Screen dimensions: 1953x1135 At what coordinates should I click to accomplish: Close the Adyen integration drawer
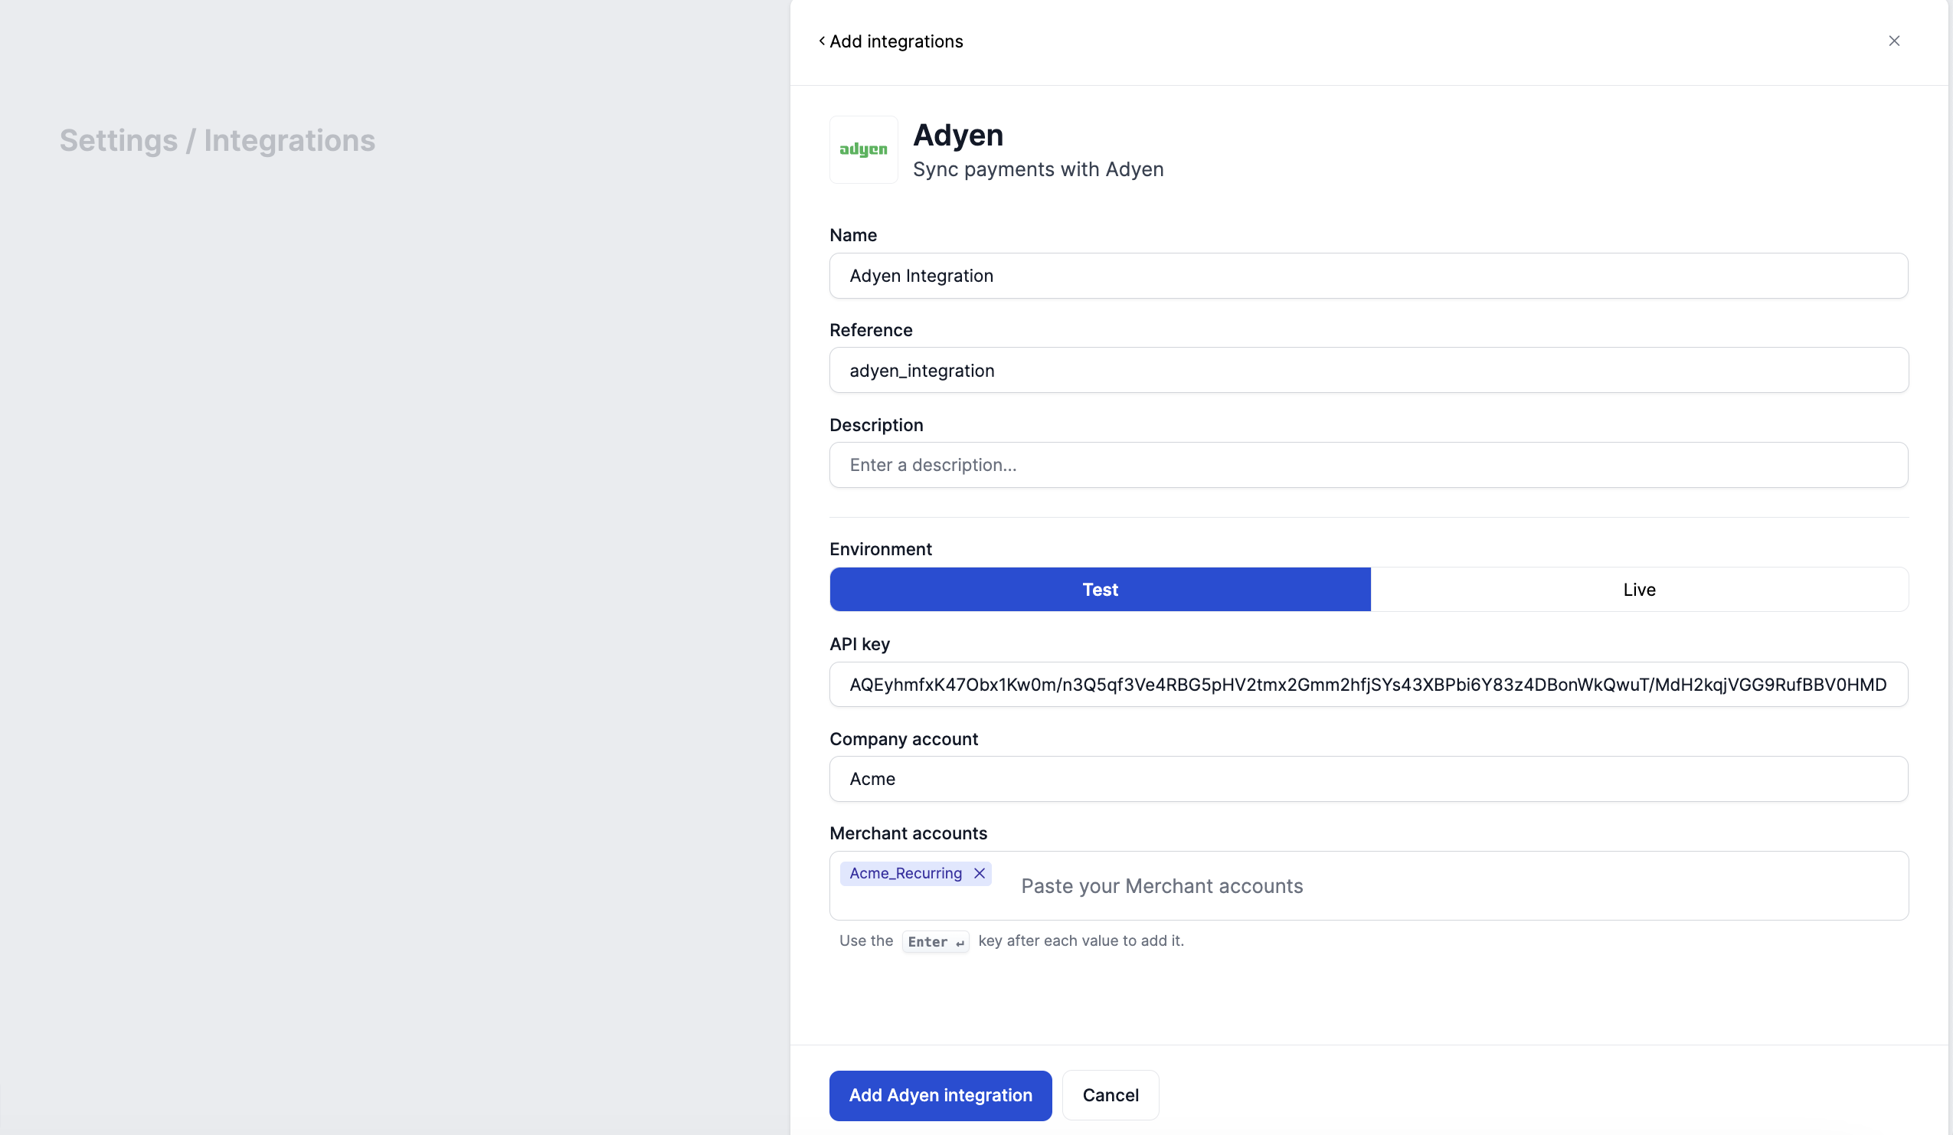point(1893,41)
